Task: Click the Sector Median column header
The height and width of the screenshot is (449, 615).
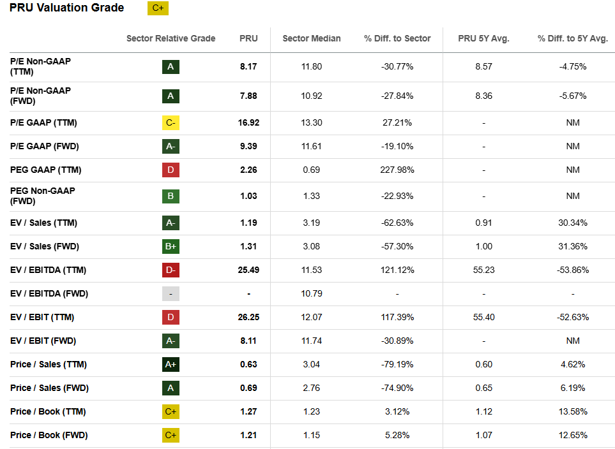Action: (x=312, y=38)
